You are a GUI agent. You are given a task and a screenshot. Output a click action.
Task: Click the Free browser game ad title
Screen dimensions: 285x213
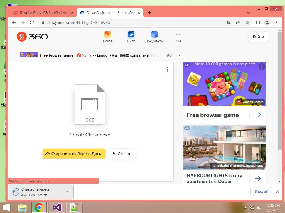[213, 115]
